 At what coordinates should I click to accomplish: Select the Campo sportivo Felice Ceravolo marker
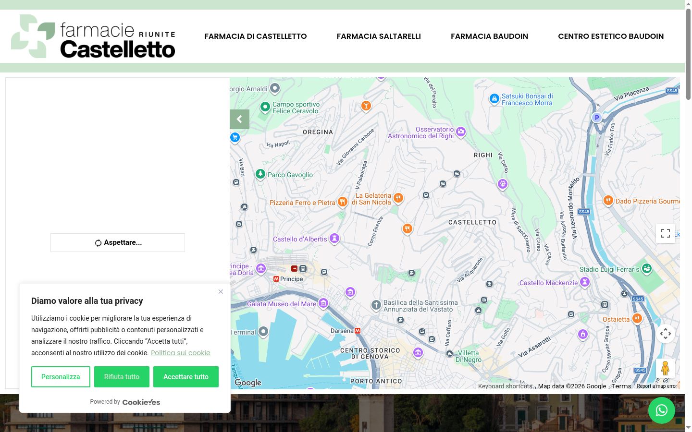[265, 107]
